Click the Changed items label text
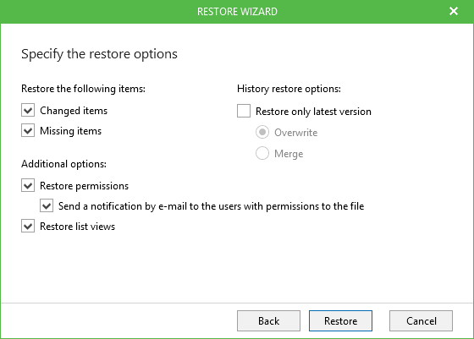The width and height of the screenshot is (474, 339). 74,111
